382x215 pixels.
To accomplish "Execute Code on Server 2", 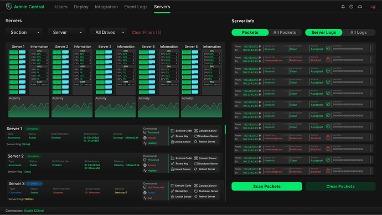I will (181, 158).
